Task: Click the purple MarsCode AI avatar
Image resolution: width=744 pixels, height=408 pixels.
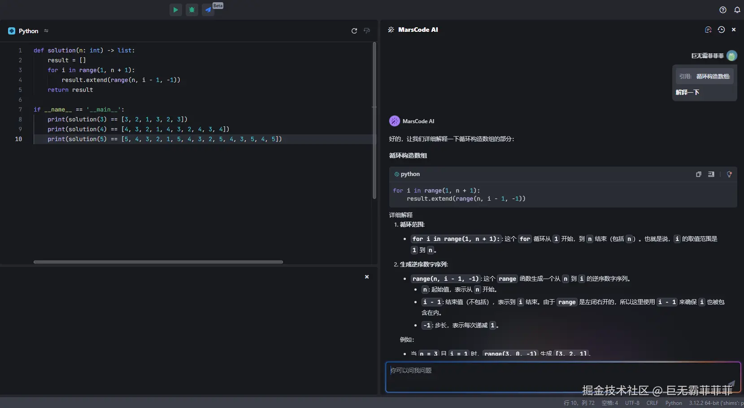Action: (395, 121)
